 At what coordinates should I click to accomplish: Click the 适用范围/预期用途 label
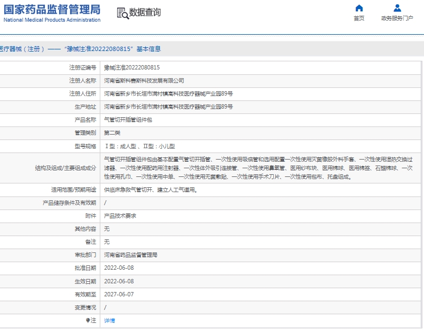(x=74, y=190)
